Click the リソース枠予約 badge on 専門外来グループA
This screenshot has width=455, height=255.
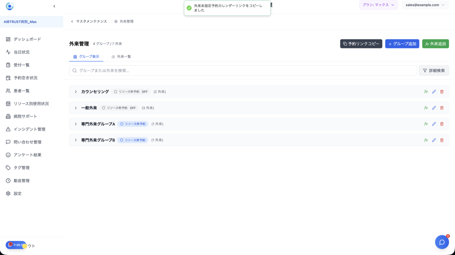[x=133, y=124]
